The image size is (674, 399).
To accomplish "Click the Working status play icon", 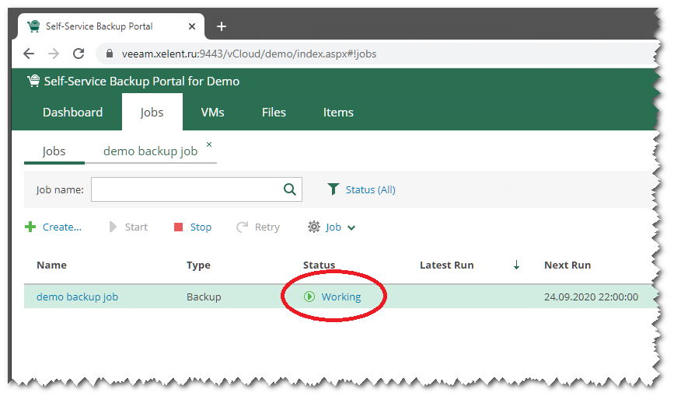I will pyautogui.click(x=309, y=297).
